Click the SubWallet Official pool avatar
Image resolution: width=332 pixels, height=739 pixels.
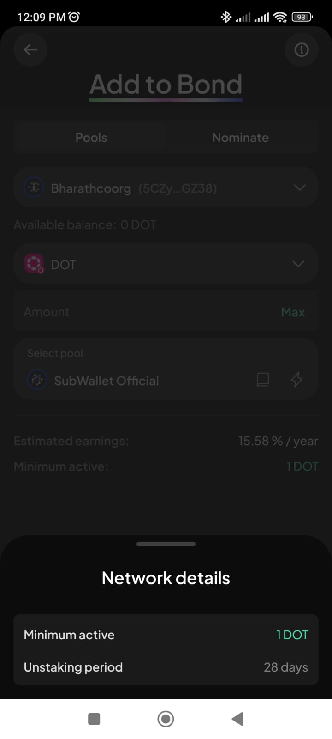pyautogui.click(x=37, y=380)
